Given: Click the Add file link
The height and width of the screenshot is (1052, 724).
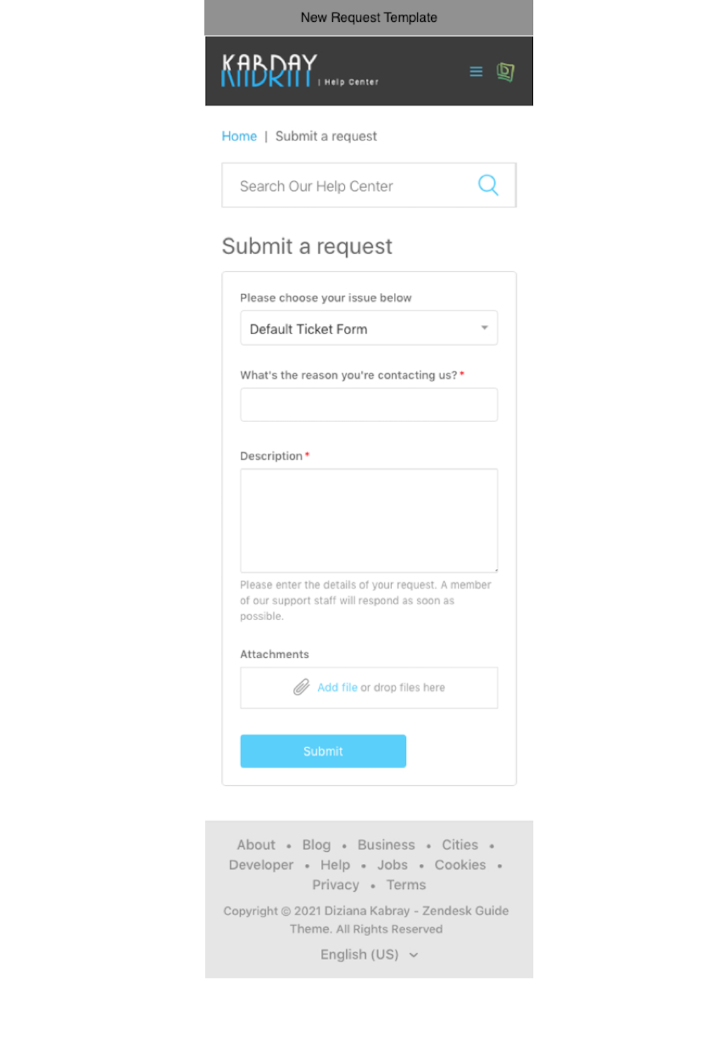Looking at the screenshot, I should tap(337, 688).
